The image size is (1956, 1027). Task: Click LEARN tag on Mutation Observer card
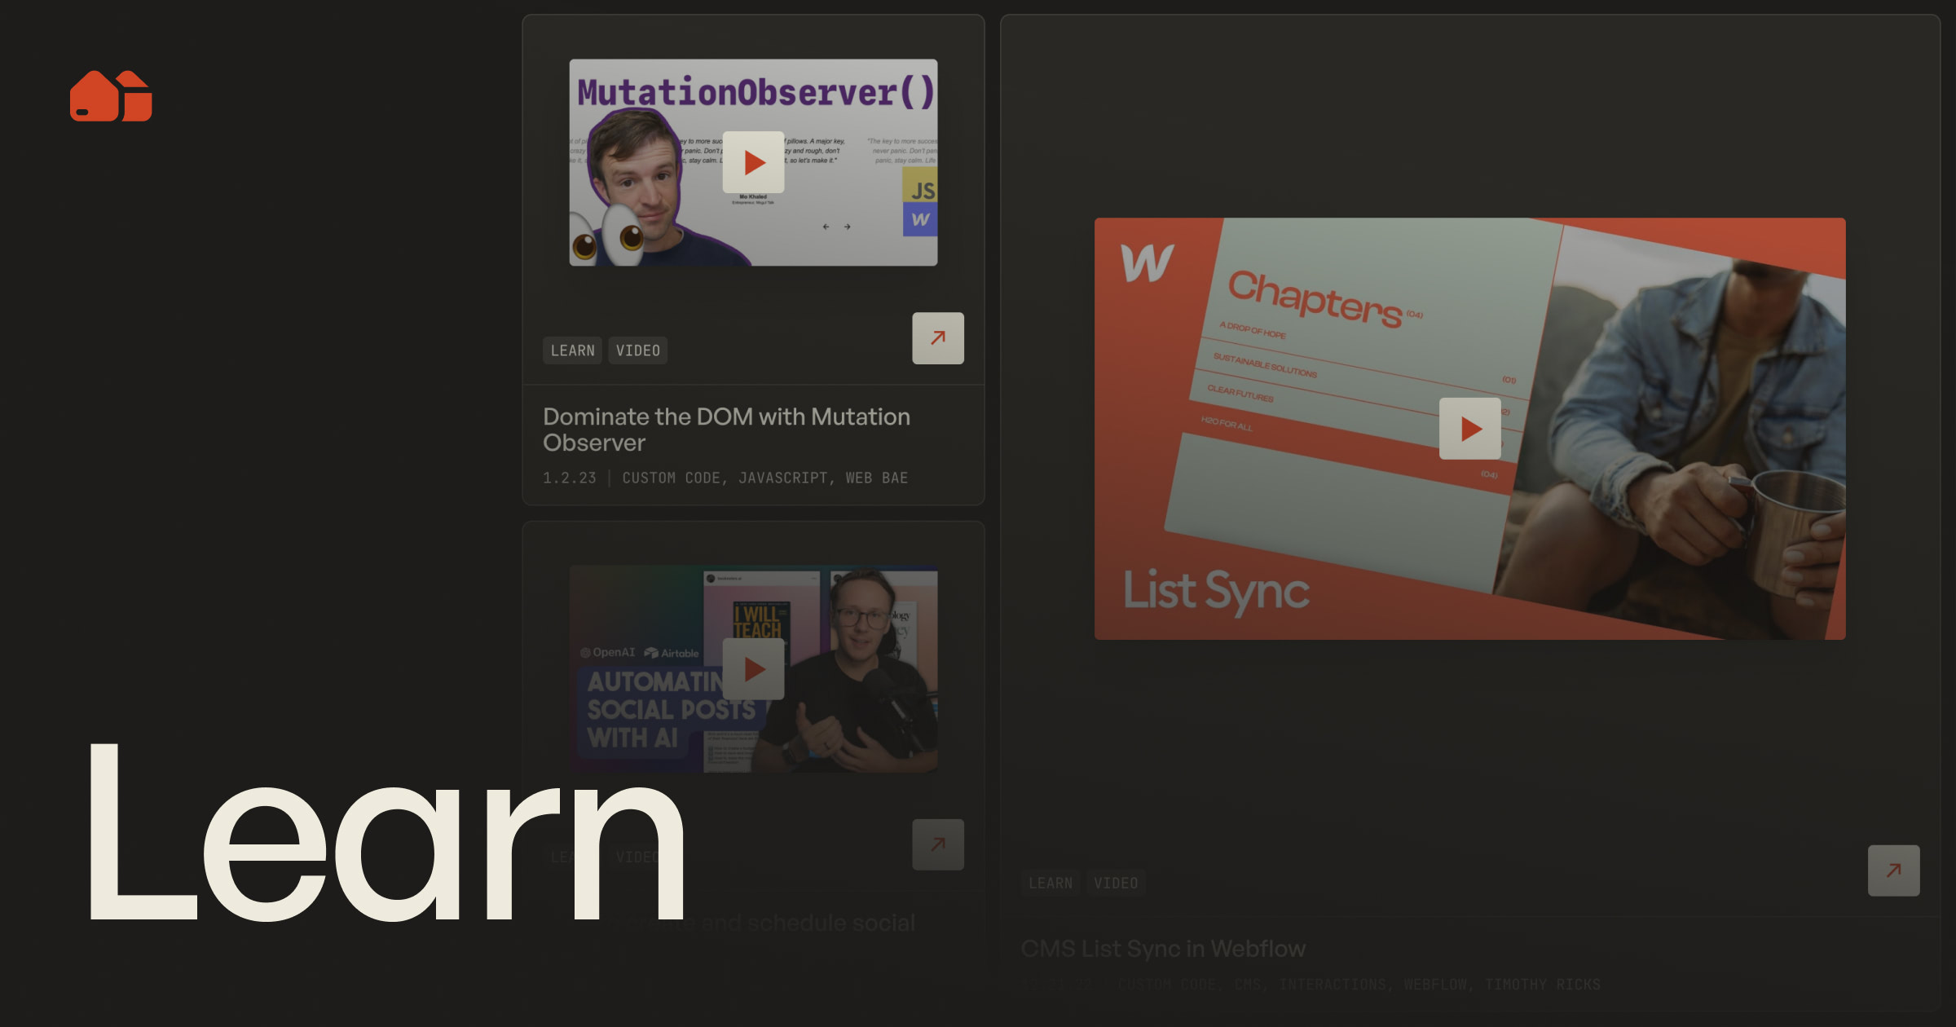tap(572, 350)
